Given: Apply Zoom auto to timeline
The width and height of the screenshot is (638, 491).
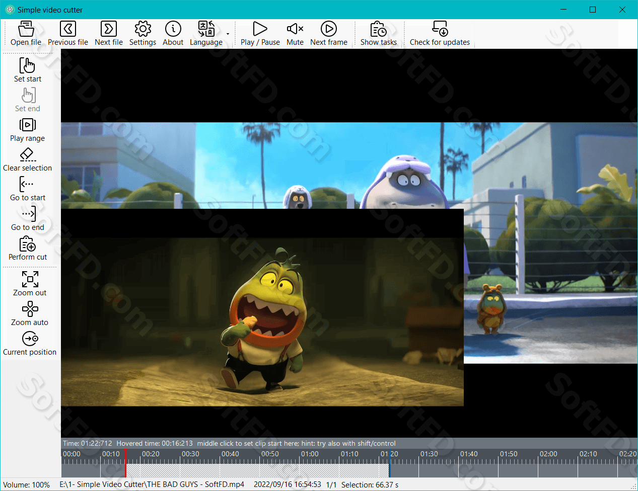Looking at the screenshot, I should tap(30, 313).
